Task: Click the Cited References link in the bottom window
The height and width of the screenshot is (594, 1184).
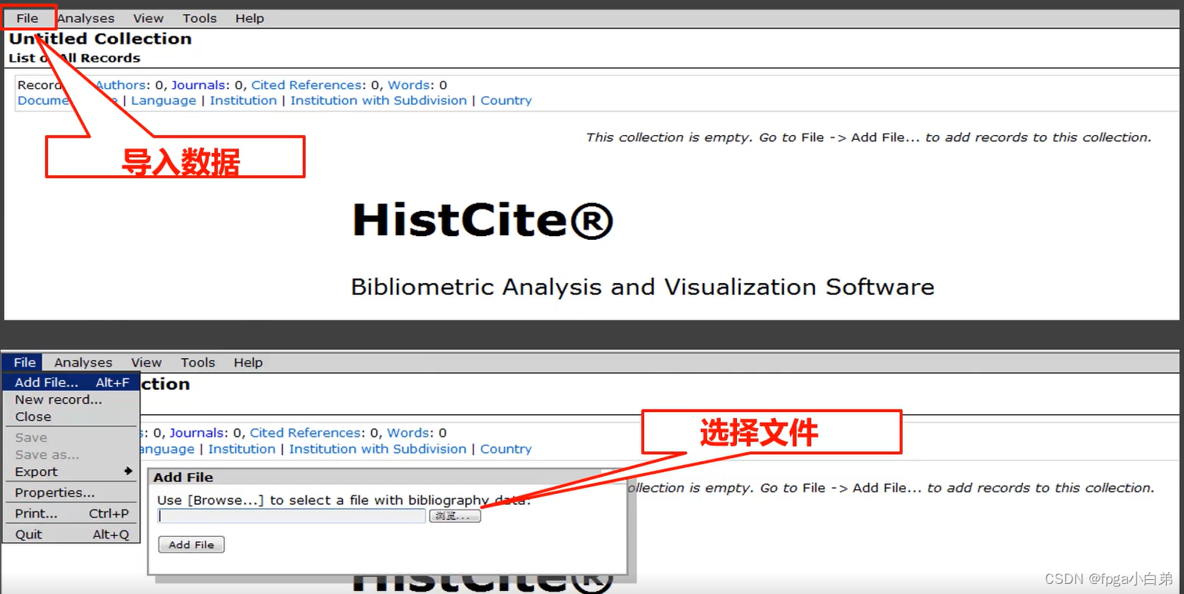Action: coord(306,433)
